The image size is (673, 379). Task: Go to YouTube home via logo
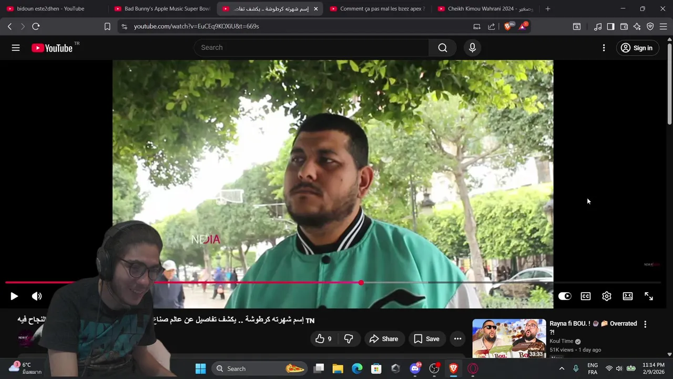(52, 48)
